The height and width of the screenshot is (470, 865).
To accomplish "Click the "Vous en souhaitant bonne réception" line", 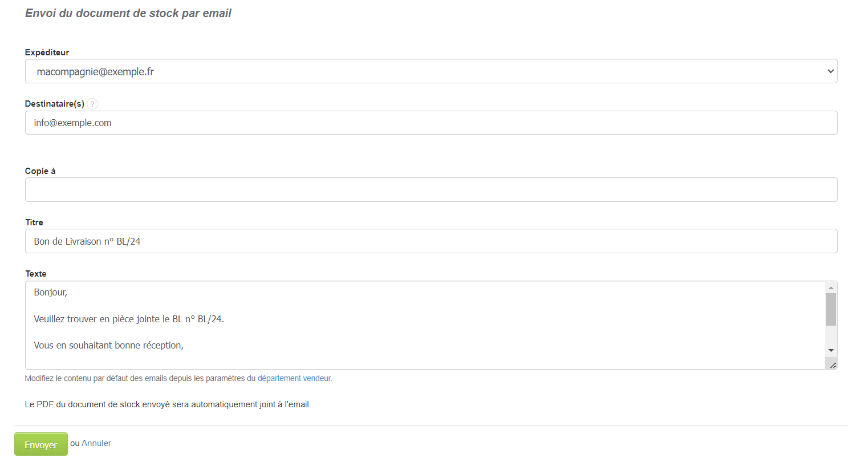I will pyautogui.click(x=108, y=345).
